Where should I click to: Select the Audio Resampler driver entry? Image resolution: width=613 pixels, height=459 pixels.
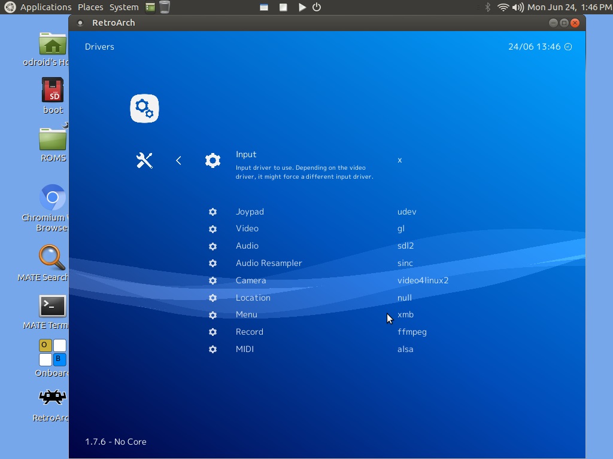[269, 263]
